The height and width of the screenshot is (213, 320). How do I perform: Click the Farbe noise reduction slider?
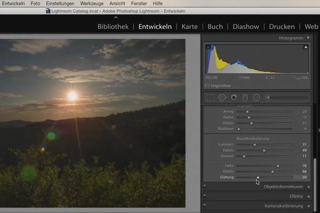(265, 166)
